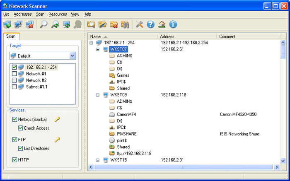
Task: Open settings via the wrench-and-screwdriver icon
Action: 139,24
